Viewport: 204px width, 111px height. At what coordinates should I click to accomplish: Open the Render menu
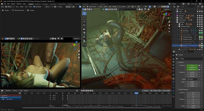pos(13,4)
